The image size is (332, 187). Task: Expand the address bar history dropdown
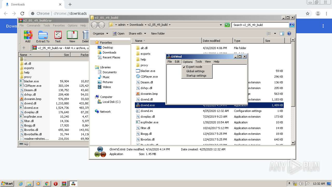(221, 25)
